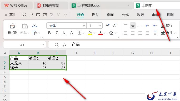
Task: Open the borders dropdown arrow
Action: click(x=84, y=33)
